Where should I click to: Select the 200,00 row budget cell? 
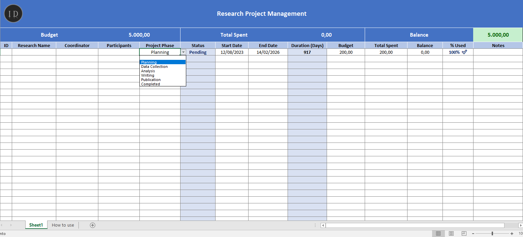[346, 52]
